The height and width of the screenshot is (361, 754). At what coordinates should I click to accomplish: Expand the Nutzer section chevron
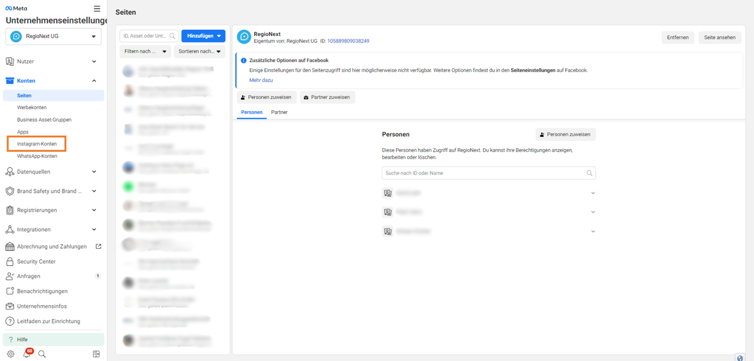click(x=94, y=61)
